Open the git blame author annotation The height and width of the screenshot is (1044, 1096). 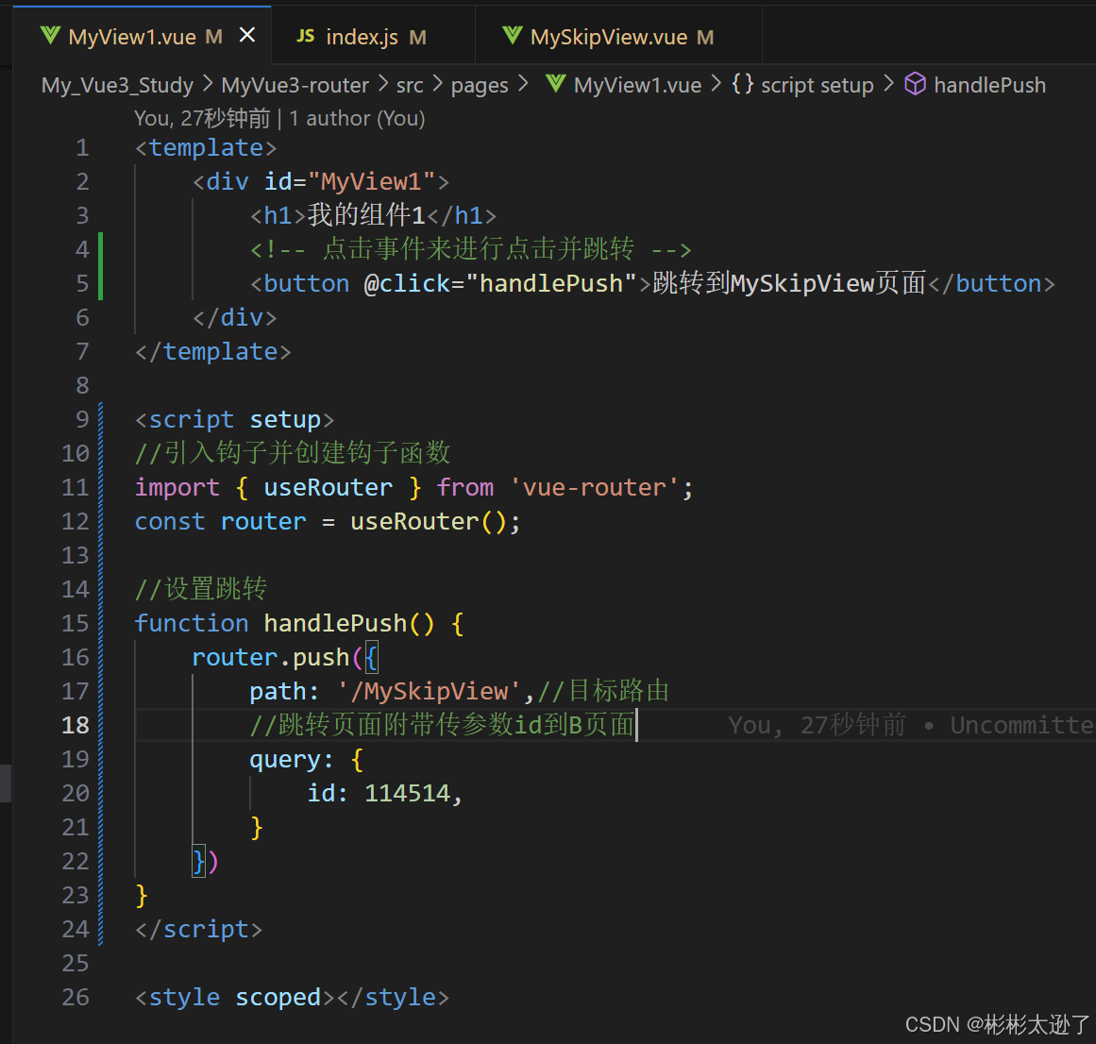(x=279, y=118)
